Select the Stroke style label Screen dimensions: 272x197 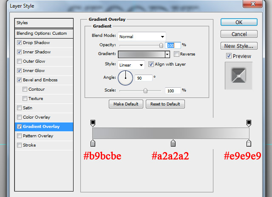[x=29, y=145]
